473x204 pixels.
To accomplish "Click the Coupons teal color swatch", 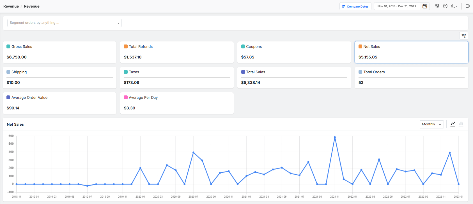I will coord(243,47).
